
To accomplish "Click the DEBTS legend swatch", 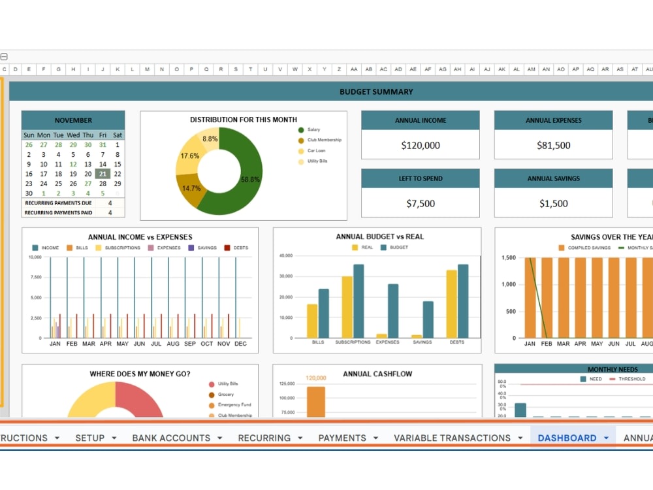I will point(227,248).
